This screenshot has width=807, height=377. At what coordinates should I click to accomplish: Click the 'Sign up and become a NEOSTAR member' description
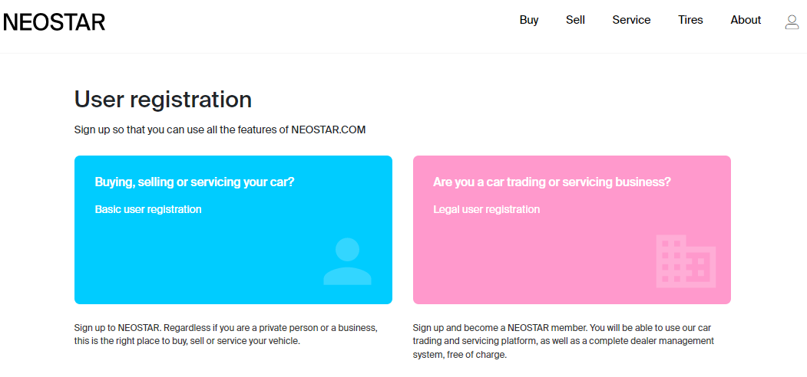click(x=564, y=341)
